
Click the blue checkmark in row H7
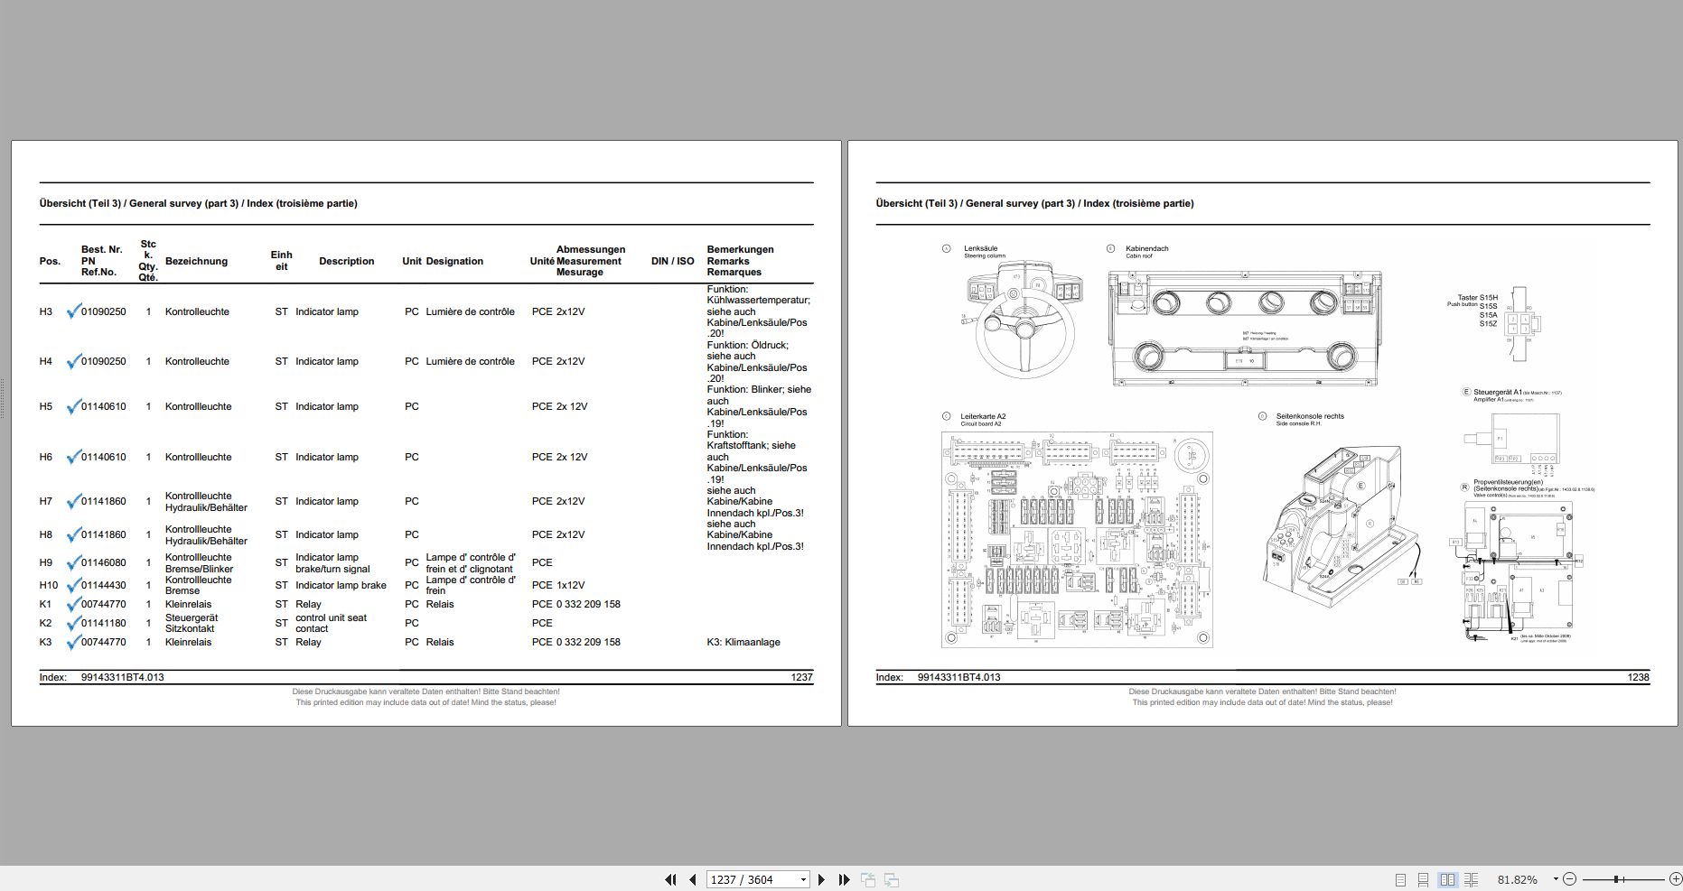click(x=74, y=500)
